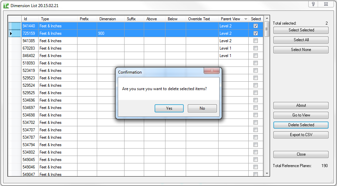Uncheck Select checkbox for Id 941440

(255, 26)
